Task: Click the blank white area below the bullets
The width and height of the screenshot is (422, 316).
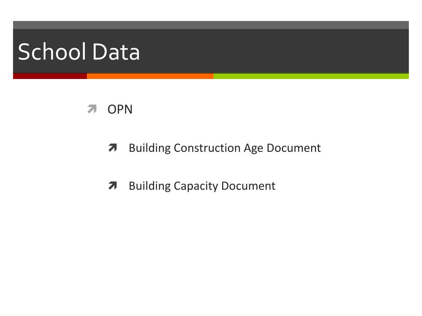Action: pyautogui.click(x=211, y=255)
